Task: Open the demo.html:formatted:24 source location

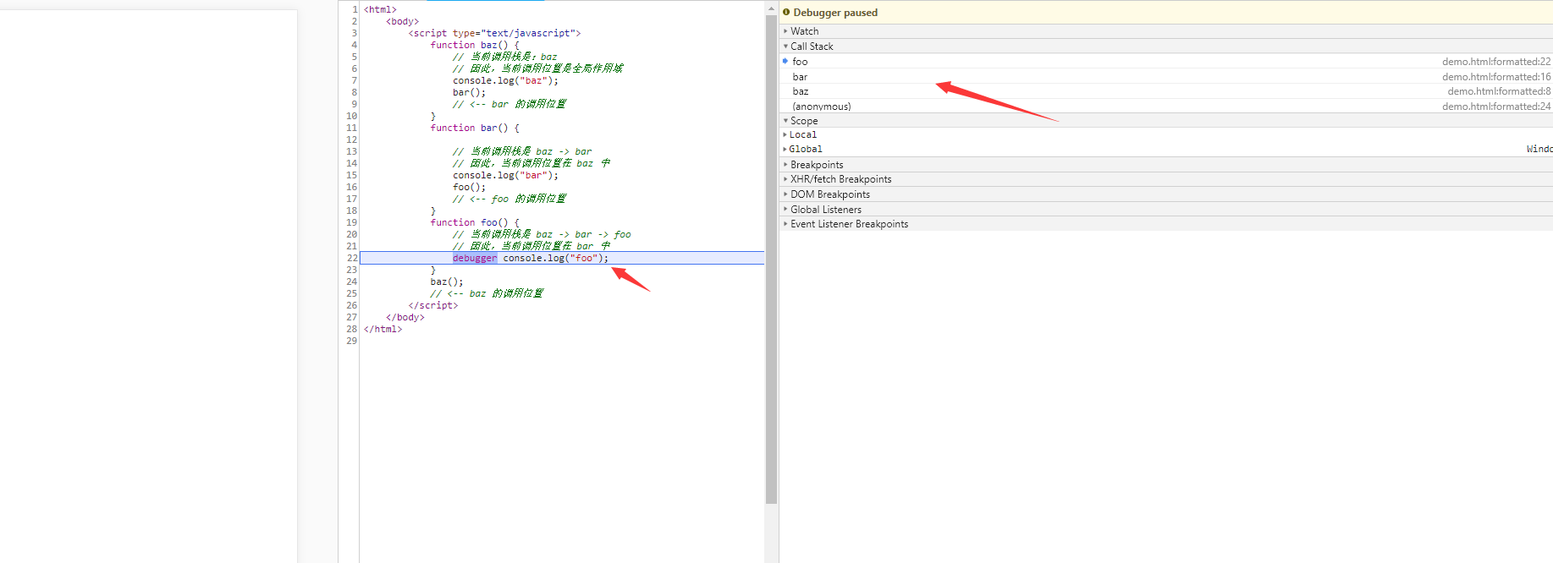Action: [1496, 107]
